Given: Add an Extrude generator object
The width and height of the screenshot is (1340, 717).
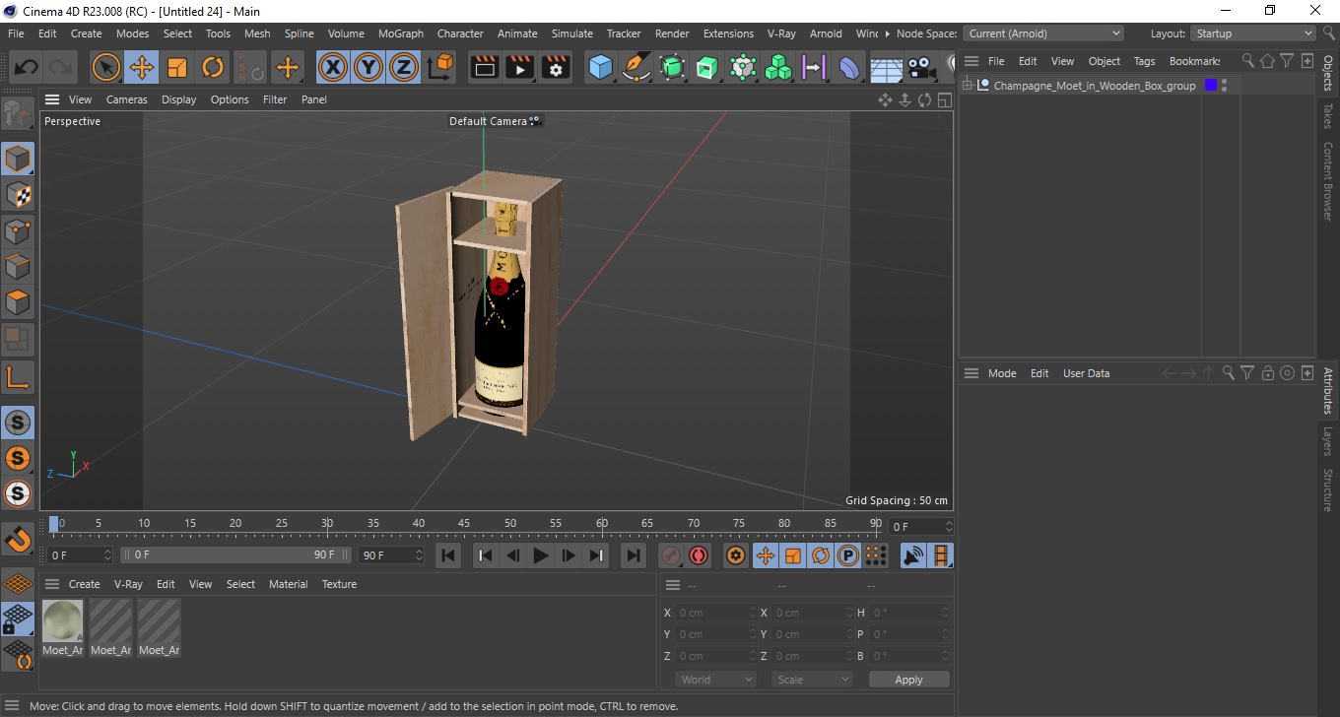Looking at the screenshot, I should tap(707, 68).
